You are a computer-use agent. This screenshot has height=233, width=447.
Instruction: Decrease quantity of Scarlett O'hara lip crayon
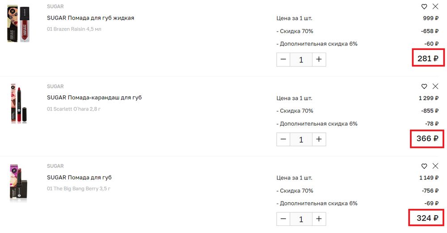point(283,139)
